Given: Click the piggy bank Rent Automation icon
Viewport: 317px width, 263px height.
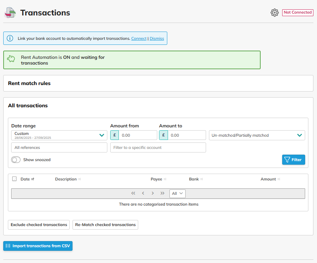Looking at the screenshot, I should pos(11,59).
